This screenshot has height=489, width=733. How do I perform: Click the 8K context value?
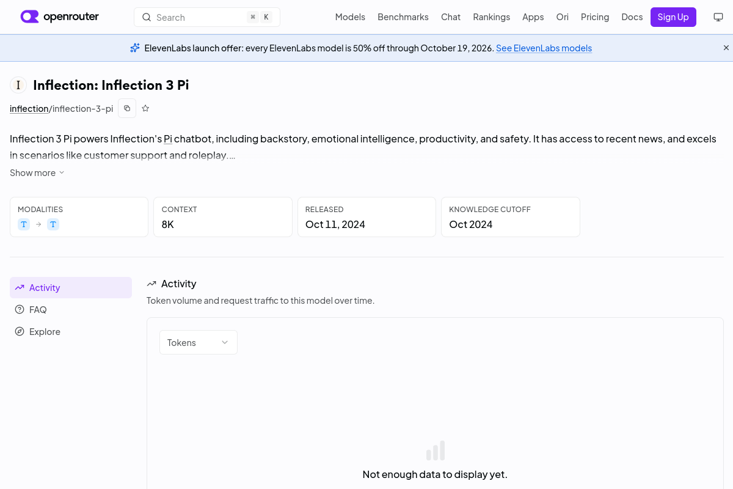point(168,224)
